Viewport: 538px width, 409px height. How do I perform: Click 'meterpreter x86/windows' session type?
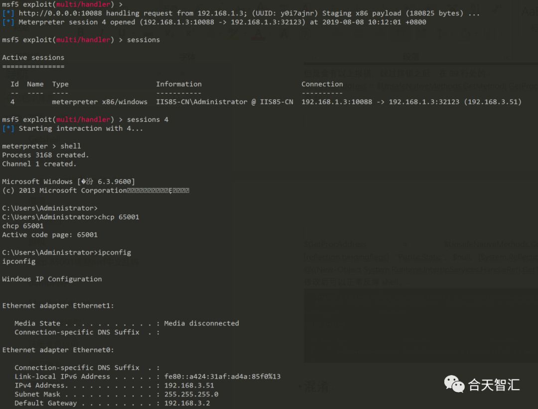coord(100,102)
